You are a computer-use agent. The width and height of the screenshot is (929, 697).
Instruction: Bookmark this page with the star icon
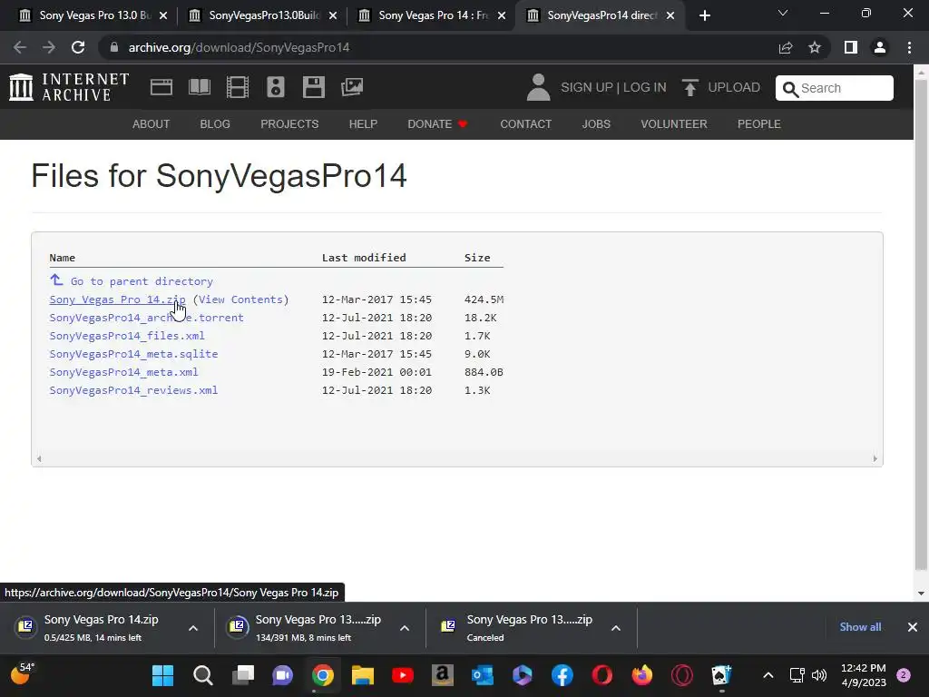point(815,47)
